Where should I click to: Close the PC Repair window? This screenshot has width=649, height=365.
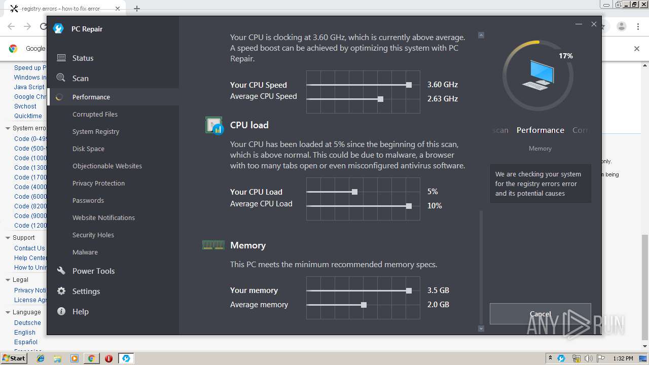[x=594, y=24]
